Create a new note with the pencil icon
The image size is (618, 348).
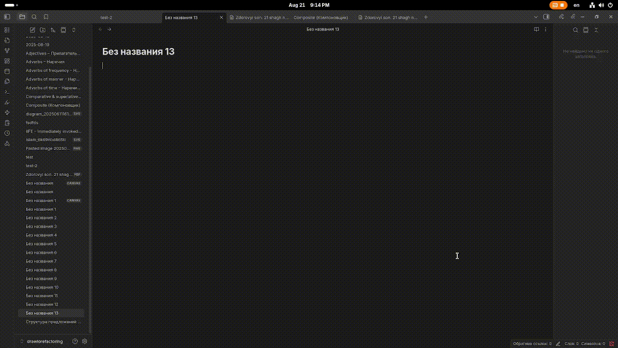32,29
